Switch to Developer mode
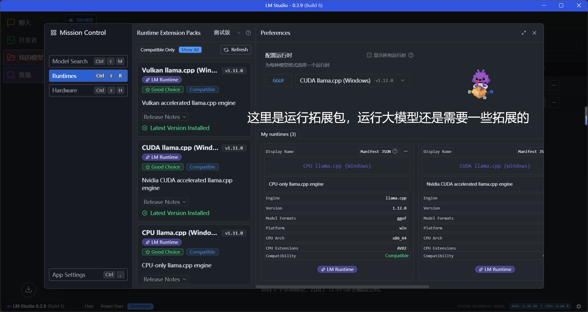588x312 pixels. click(140, 306)
